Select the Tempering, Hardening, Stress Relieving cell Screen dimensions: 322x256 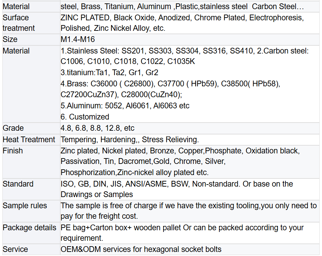[190, 140]
